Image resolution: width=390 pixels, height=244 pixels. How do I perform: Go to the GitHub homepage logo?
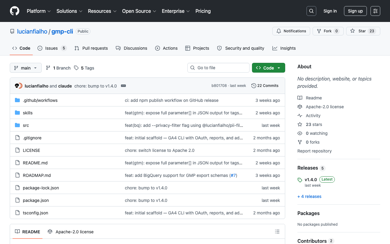pyautogui.click(x=15, y=11)
